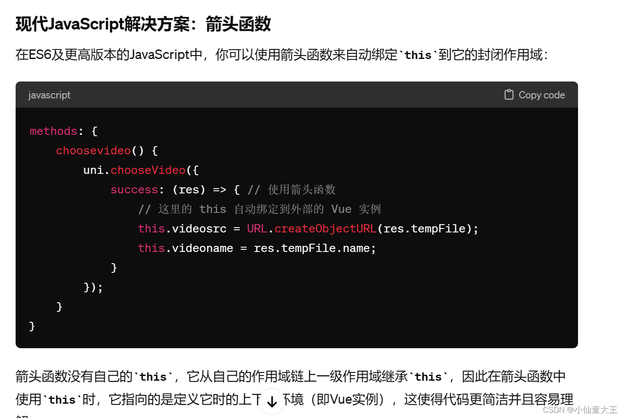The width and height of the screenshot is (624, 418).
Task: Click the javascript language label
Action: 49,95
